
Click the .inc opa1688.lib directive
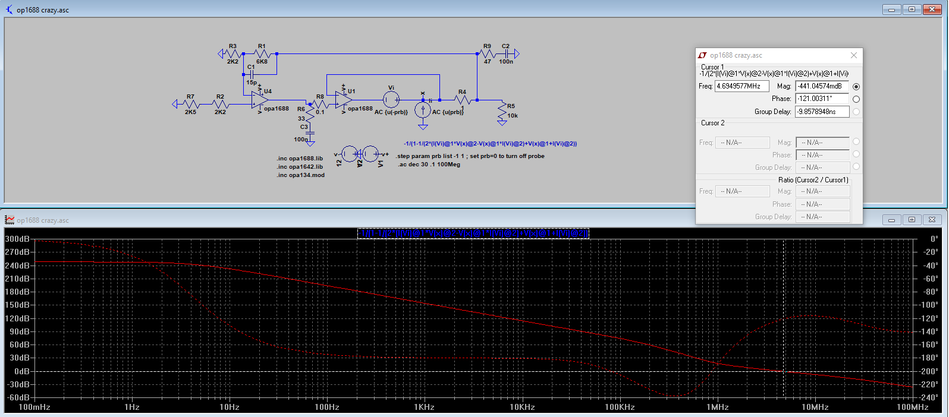(x=300, y=159)
